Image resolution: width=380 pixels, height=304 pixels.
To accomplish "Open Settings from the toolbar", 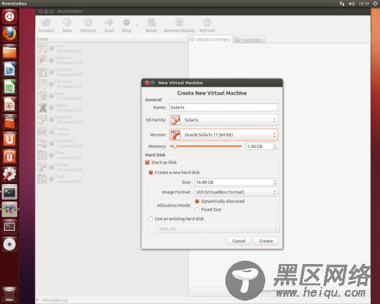I will click(88, 25).
